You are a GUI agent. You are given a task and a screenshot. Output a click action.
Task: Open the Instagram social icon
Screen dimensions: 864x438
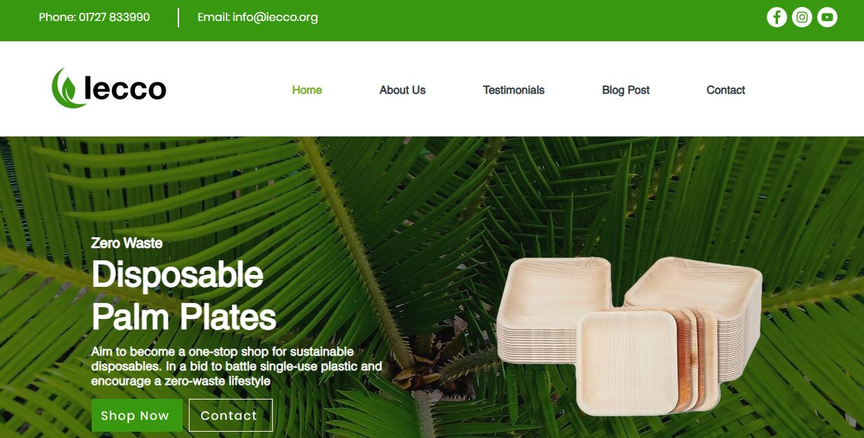click(x=802, y=17)
